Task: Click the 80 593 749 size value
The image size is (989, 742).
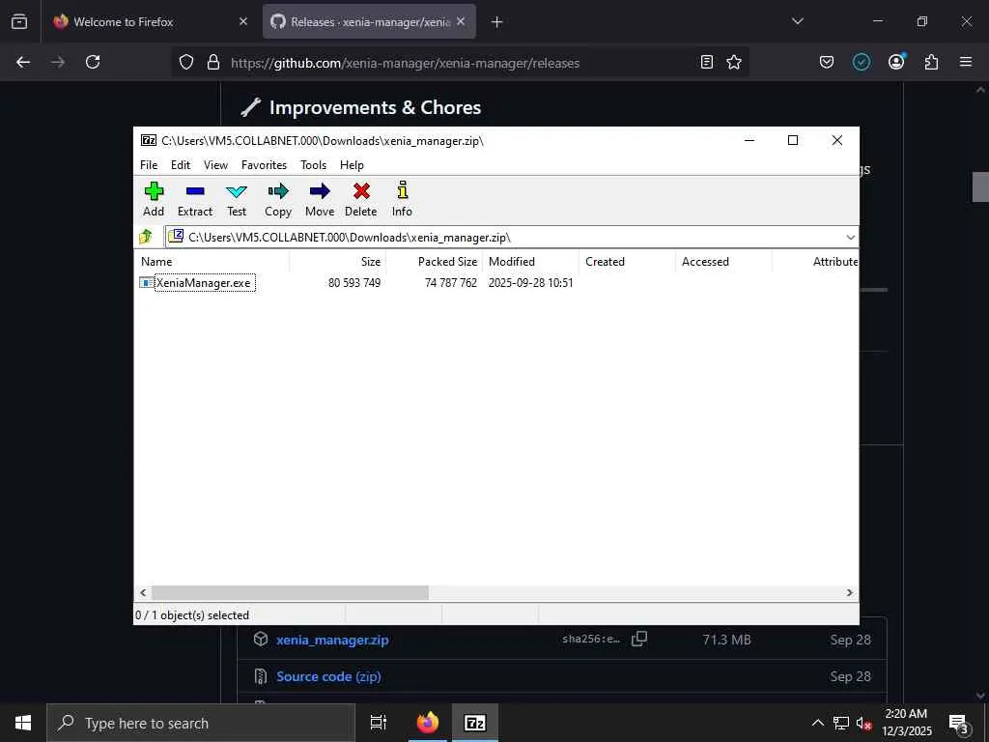Action: (x=354, y=283)
